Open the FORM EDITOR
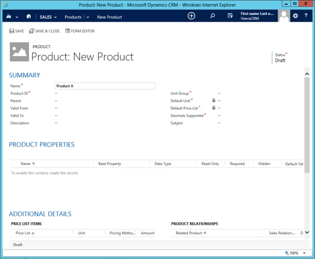Viewport: 315px width, 259px height. click(80, 31)
